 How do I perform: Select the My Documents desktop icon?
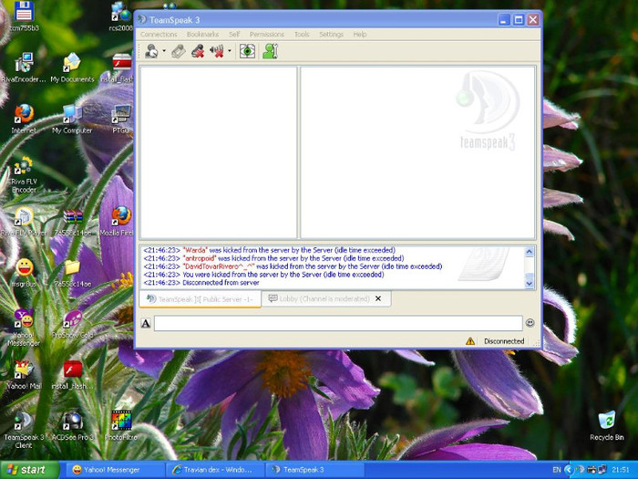click(x=72, y=68)
